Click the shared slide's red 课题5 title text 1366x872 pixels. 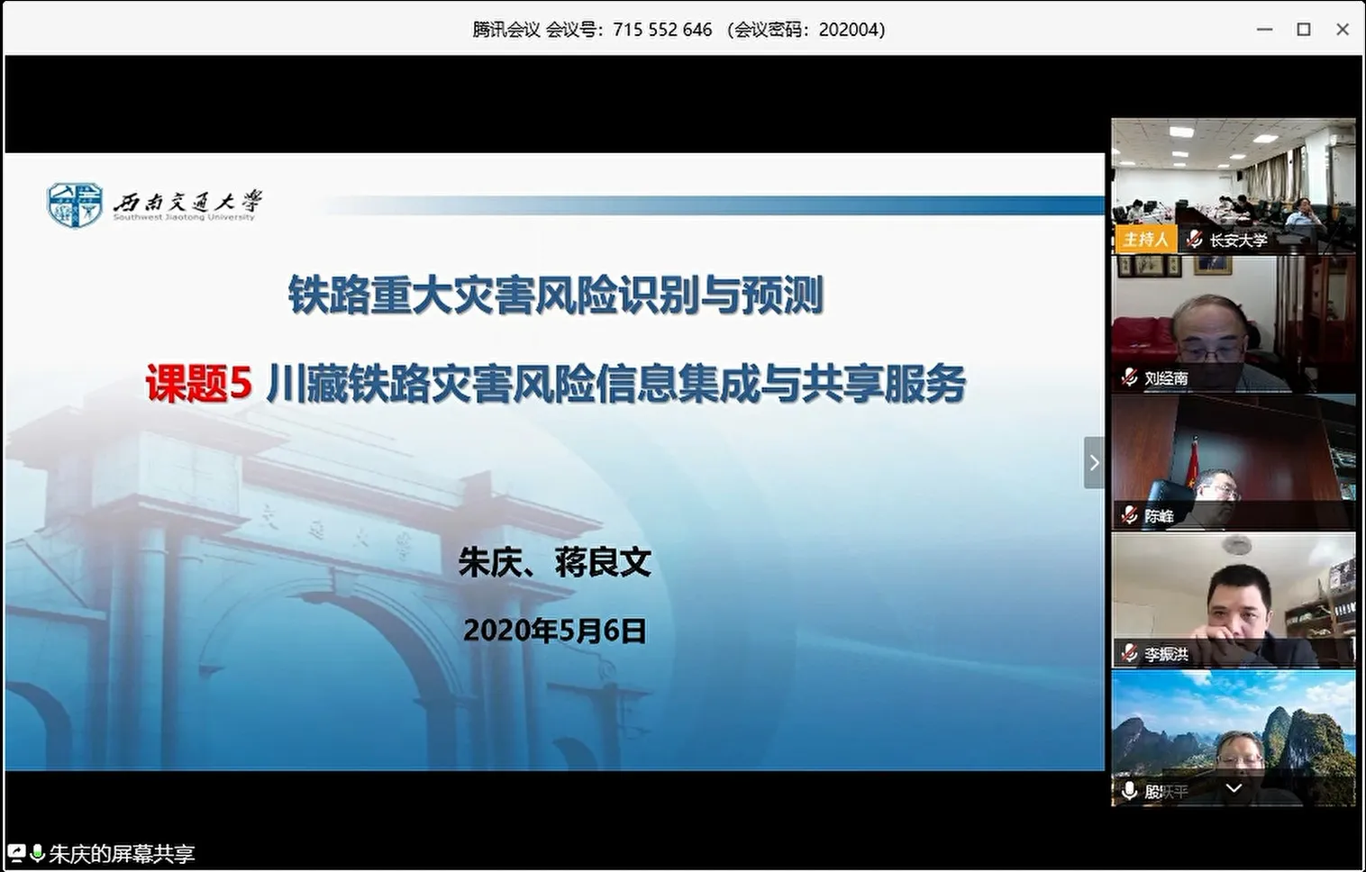198,384
